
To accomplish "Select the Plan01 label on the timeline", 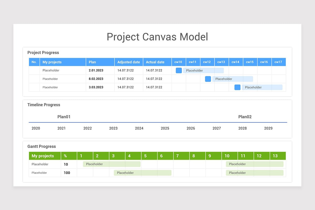I will 64,117.
